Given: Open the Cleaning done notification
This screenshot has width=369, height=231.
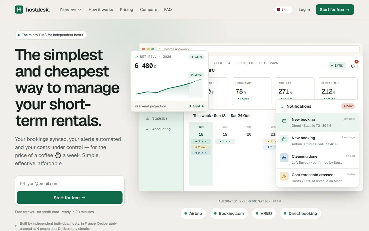Looking at the screenshot, I should point(317,159).
